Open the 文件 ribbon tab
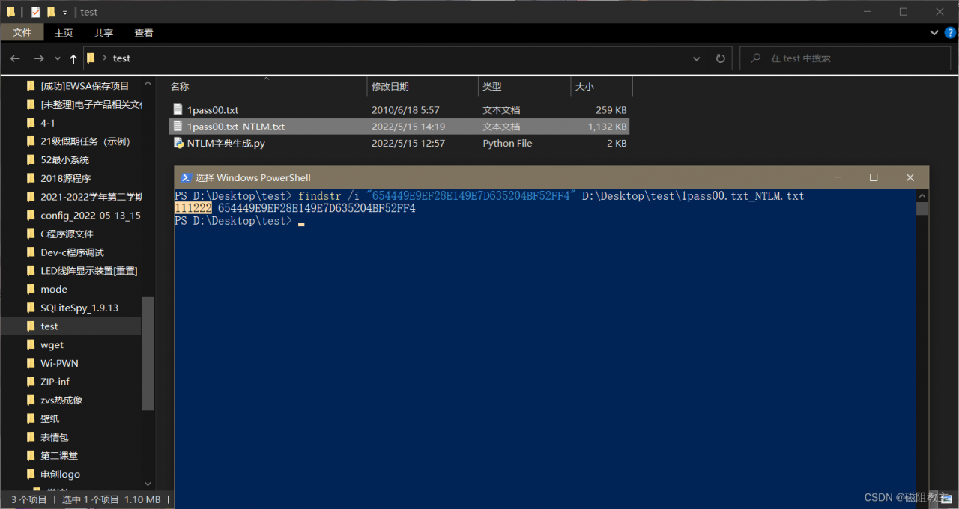Screen dimensions: 959x509 (22, 33)
